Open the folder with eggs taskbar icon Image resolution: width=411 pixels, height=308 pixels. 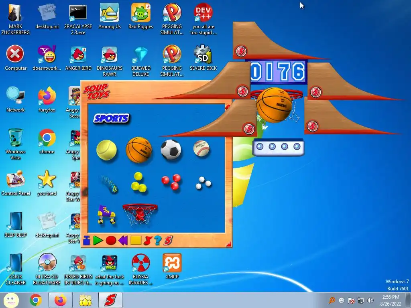point(85,300)
